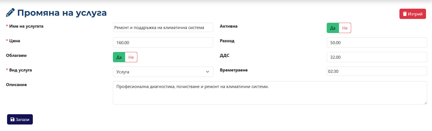Set Облагаем toggle to Да
Screen dimensions: 432x131
tap(119, 57)
